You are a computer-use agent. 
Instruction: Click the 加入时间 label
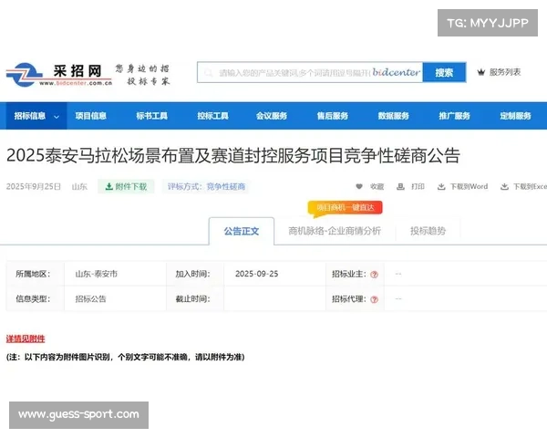[192, 274]
